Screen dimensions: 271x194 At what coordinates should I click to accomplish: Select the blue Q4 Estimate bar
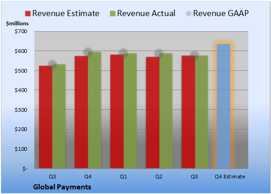[x=224, y=106]
